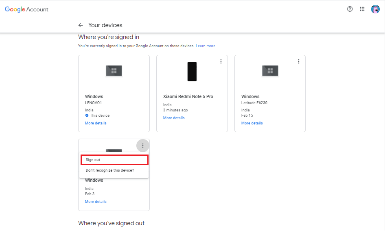
Task: View More details for Xiaomi Redmi Note 5 Pro
Action: coord(174,118)
